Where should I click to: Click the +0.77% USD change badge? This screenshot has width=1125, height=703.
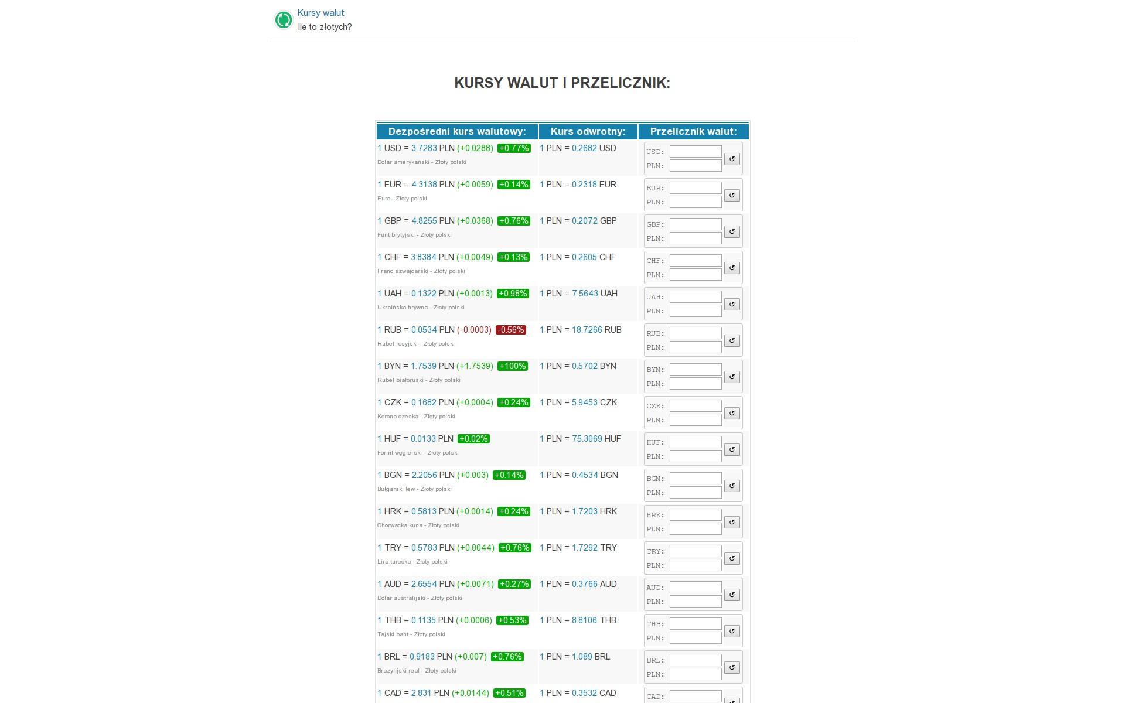pyautogui.click(x=514, y=148)
